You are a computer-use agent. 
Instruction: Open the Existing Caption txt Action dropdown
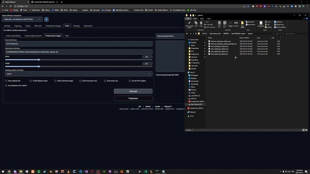click(x=78, y=74)
